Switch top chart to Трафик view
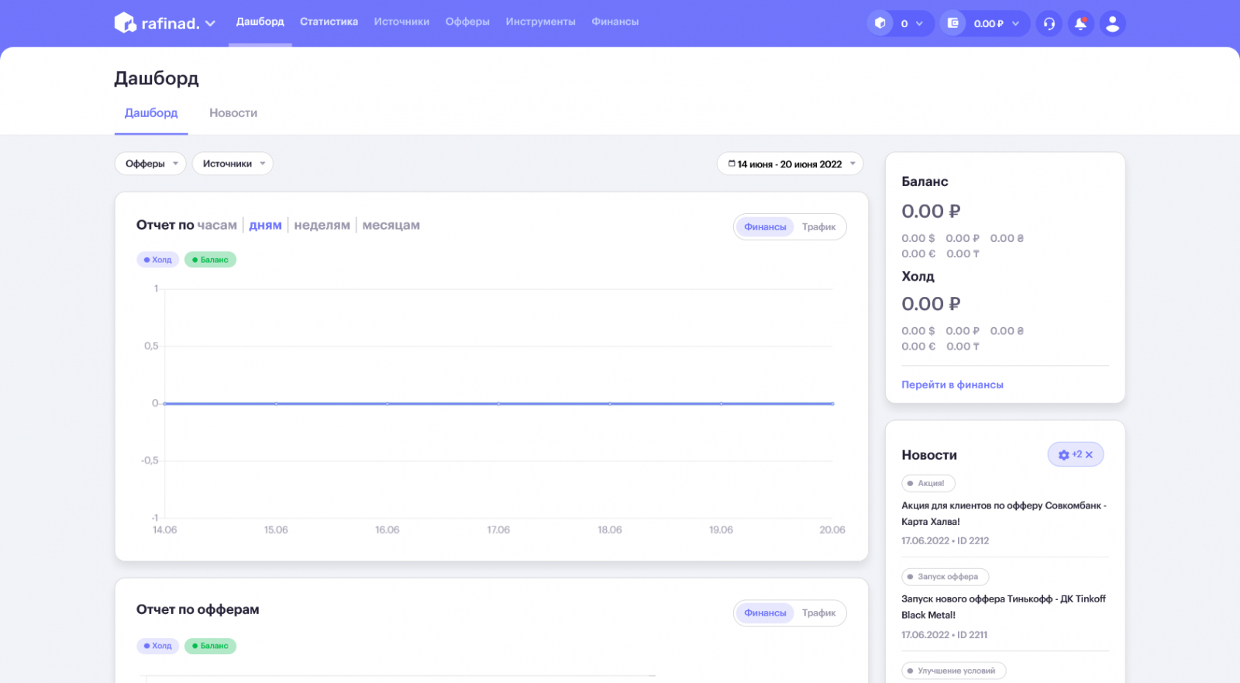This screenshot has height=683, width=1240. pos(818,227)
